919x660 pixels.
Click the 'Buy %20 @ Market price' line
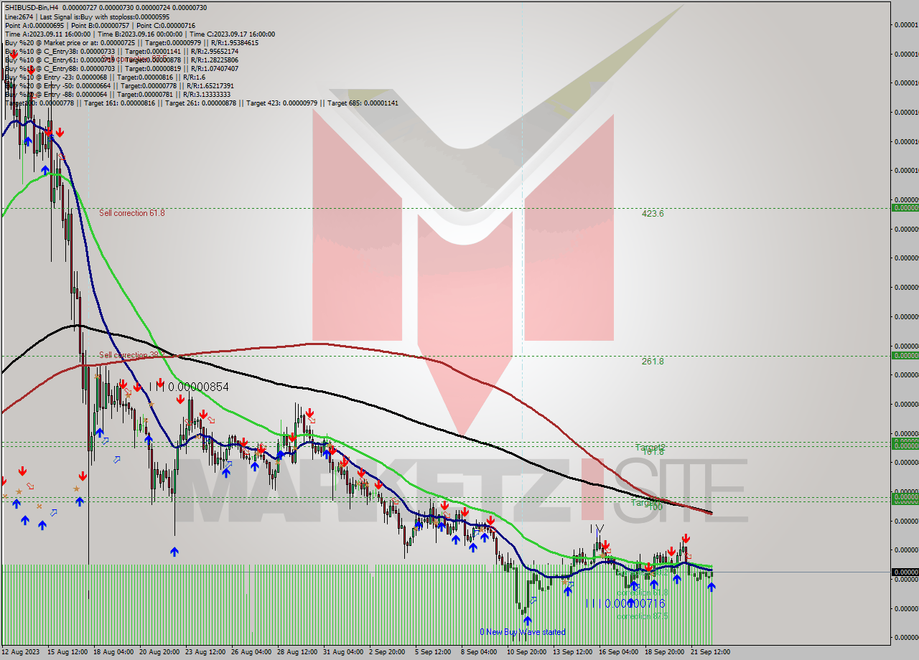tap(131, 42)
